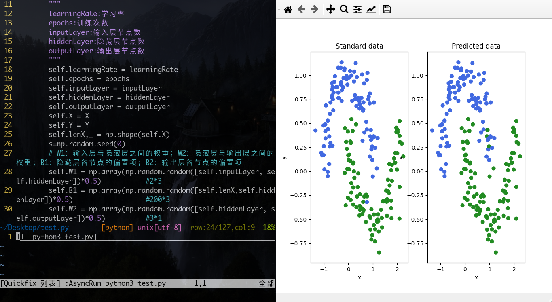
Task: Select the Back navigation arrow icon
Action: coord(301,9)
